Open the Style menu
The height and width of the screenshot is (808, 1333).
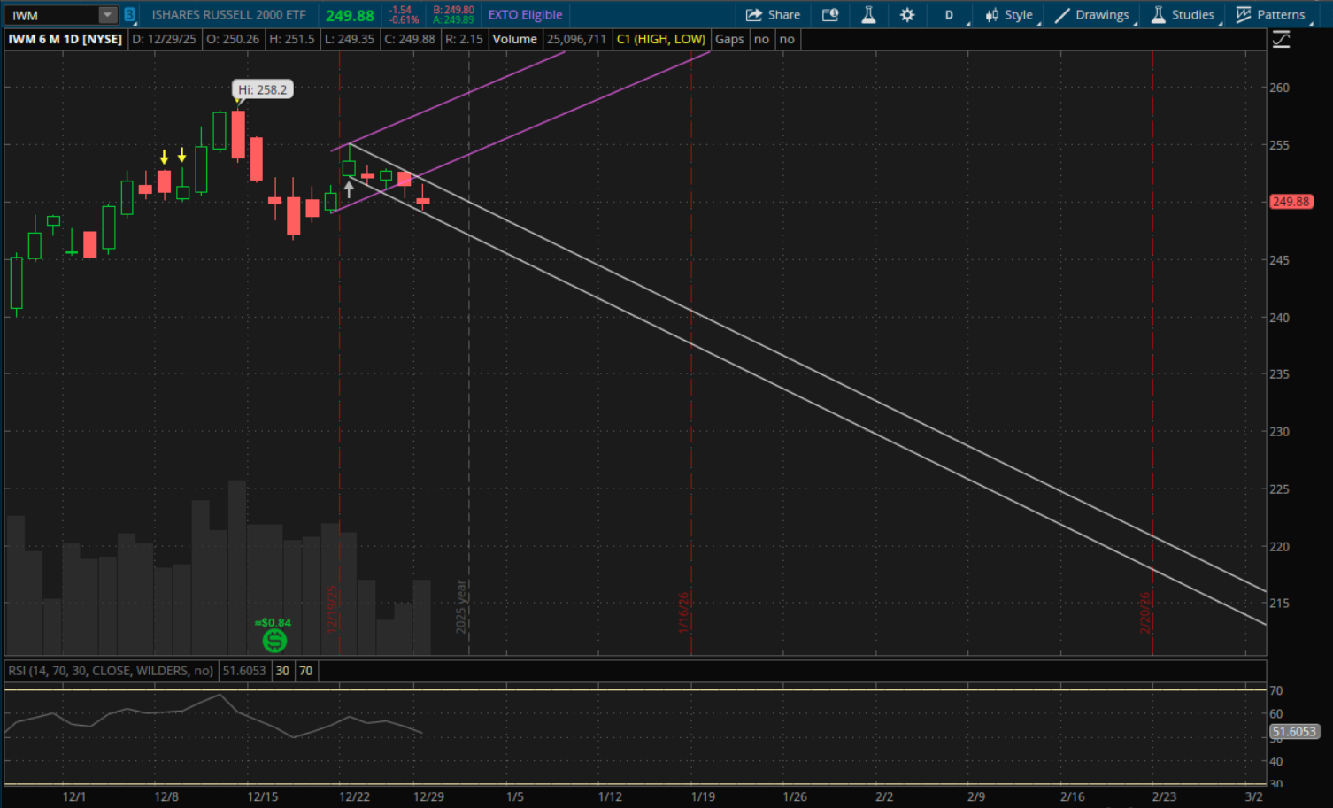coord(1009,15)
